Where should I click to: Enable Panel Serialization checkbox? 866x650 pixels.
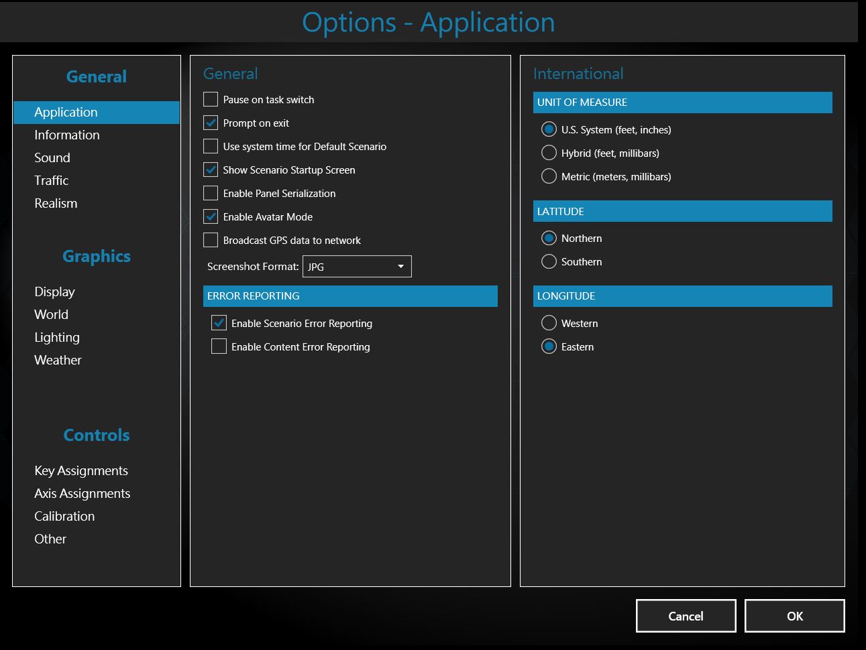point(211,193)
